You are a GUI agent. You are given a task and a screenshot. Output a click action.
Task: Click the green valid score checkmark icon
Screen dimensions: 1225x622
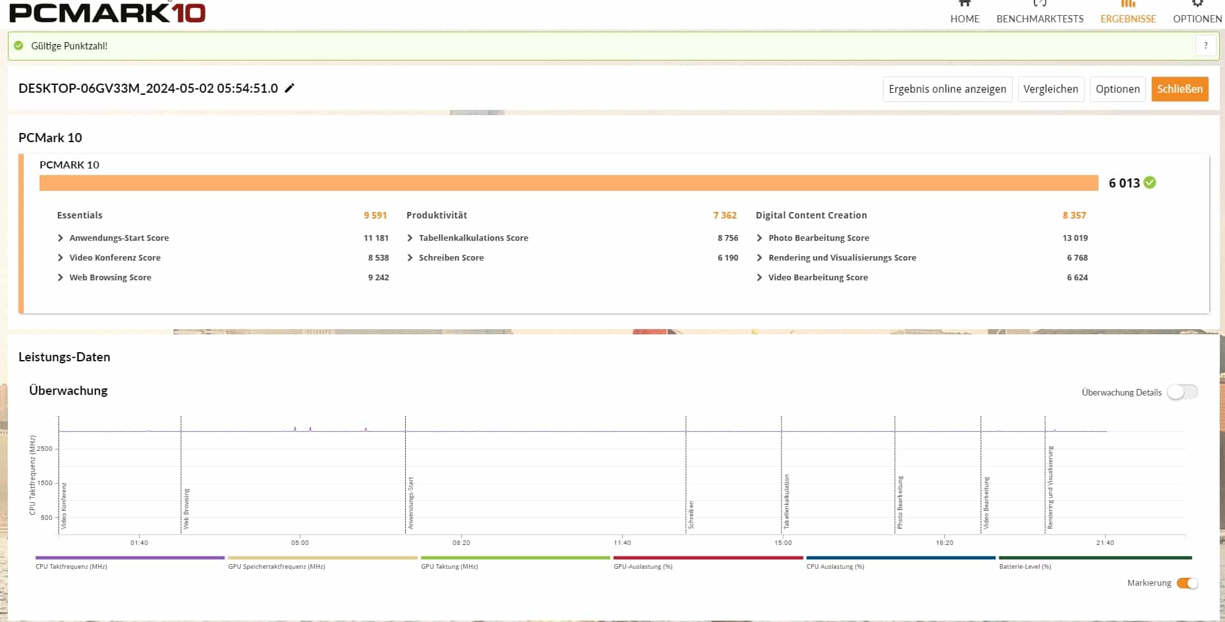click(1150, 182)
